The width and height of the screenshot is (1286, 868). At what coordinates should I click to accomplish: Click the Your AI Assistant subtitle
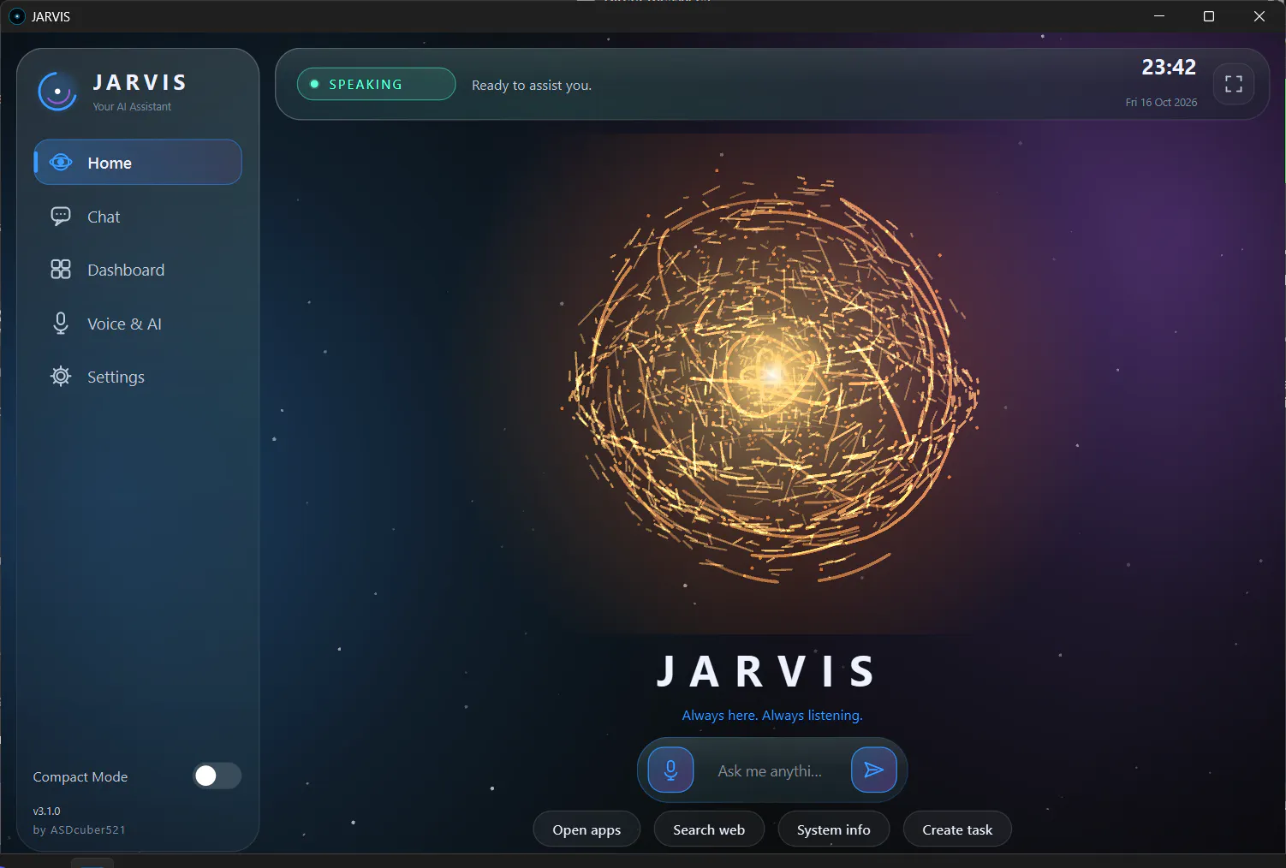point(132,106)
